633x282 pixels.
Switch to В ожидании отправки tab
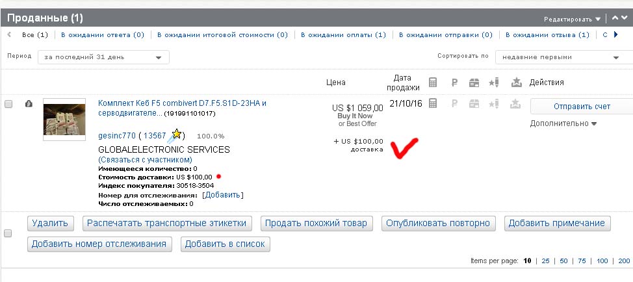447,35
